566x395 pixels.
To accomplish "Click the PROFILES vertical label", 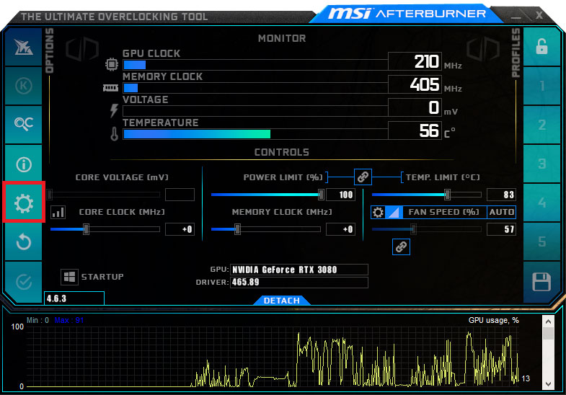I will pos(516,53).
